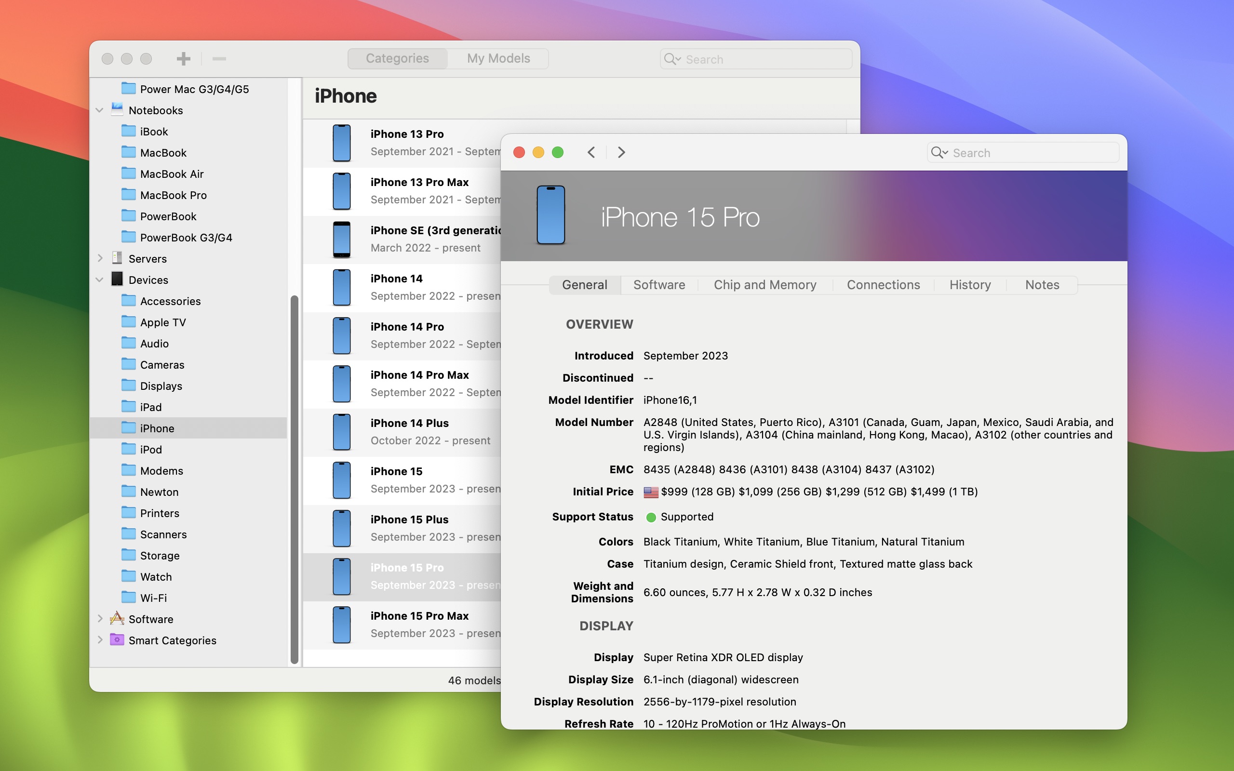Switch to the Connections tab

[883, 284]
